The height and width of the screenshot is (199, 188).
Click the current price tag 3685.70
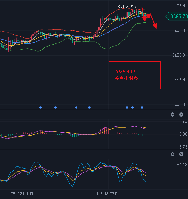point(177,16)
